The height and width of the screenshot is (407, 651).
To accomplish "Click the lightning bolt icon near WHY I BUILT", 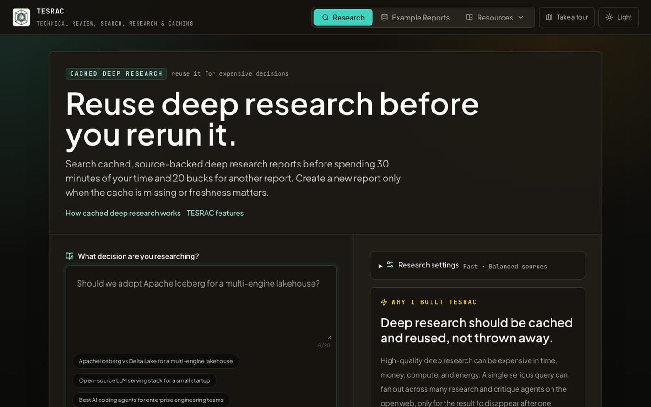I will point(384,302).
